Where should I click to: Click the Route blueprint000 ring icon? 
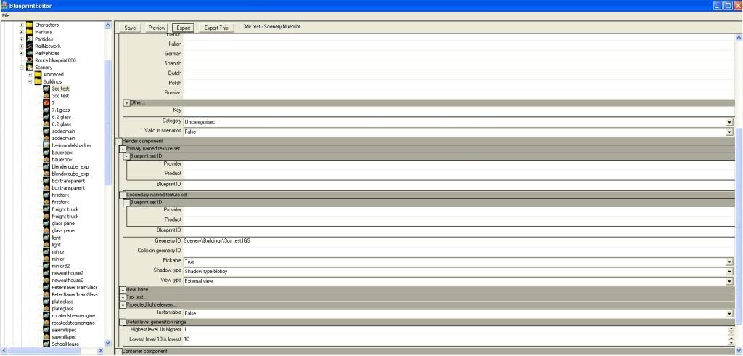pyautogui.click(x=29, y=60)
